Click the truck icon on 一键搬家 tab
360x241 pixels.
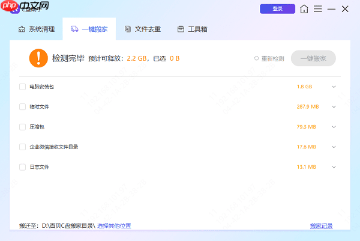coord(74,29)
